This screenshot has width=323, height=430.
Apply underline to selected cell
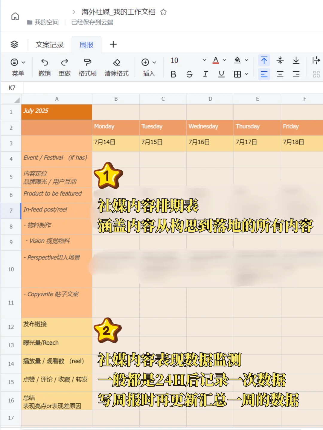(221, 74)
